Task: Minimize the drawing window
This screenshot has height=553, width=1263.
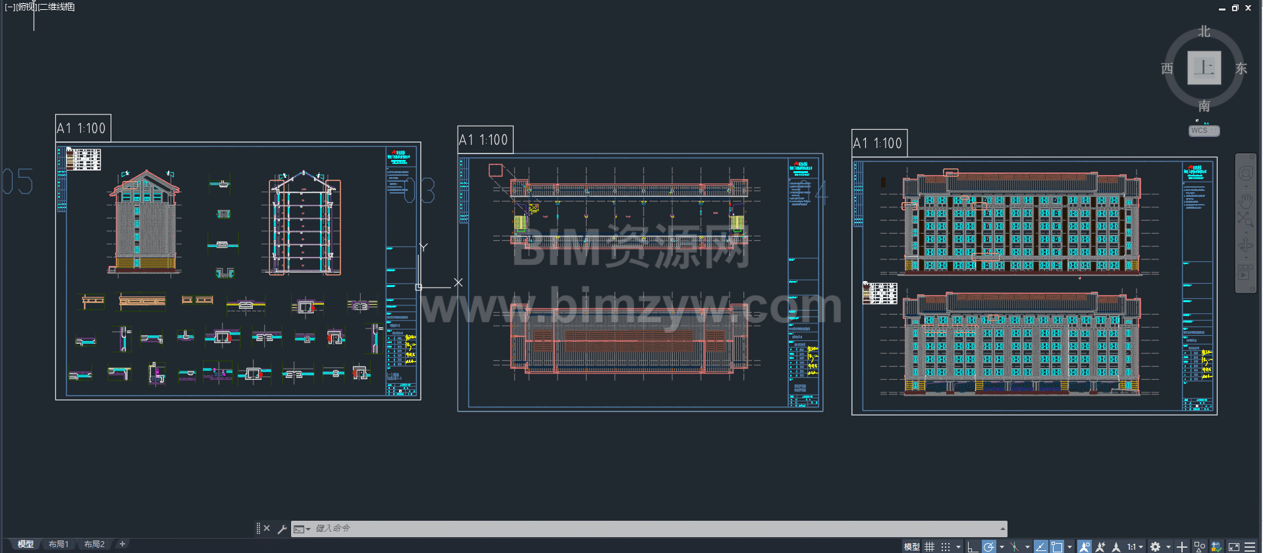Action: click(1222, 8)
